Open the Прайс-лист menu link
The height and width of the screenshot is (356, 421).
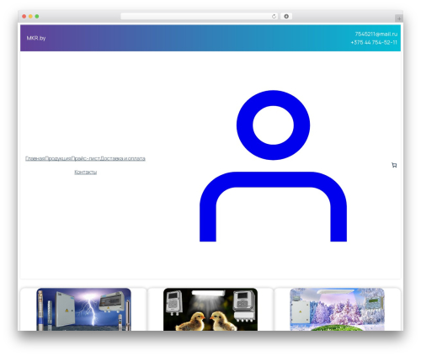(85, 158)
